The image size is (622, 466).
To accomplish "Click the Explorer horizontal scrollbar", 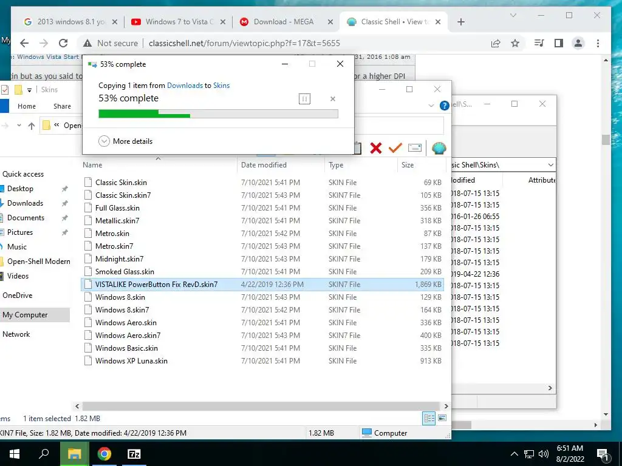I will click(x=261, y=406).
